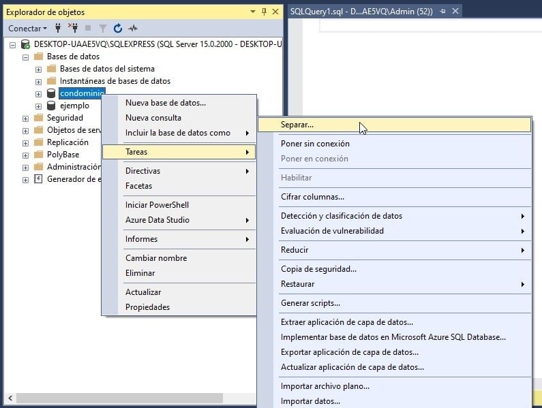This screenshot has width=542, height=408.
Task: Expand the Administración folder
Action: 26,168
